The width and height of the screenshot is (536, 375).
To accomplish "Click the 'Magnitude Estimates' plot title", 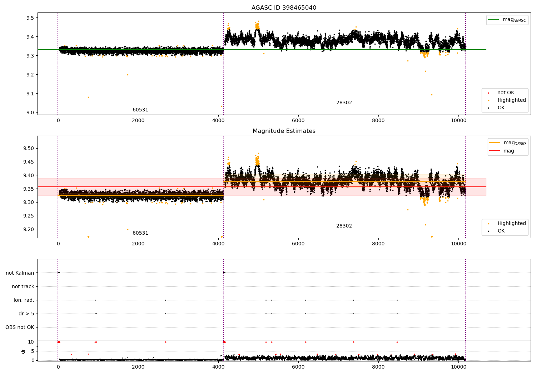I will tap(284, 131).
